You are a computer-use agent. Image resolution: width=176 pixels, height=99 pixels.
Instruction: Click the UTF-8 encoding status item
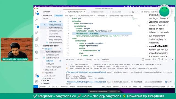pos(125,87)
